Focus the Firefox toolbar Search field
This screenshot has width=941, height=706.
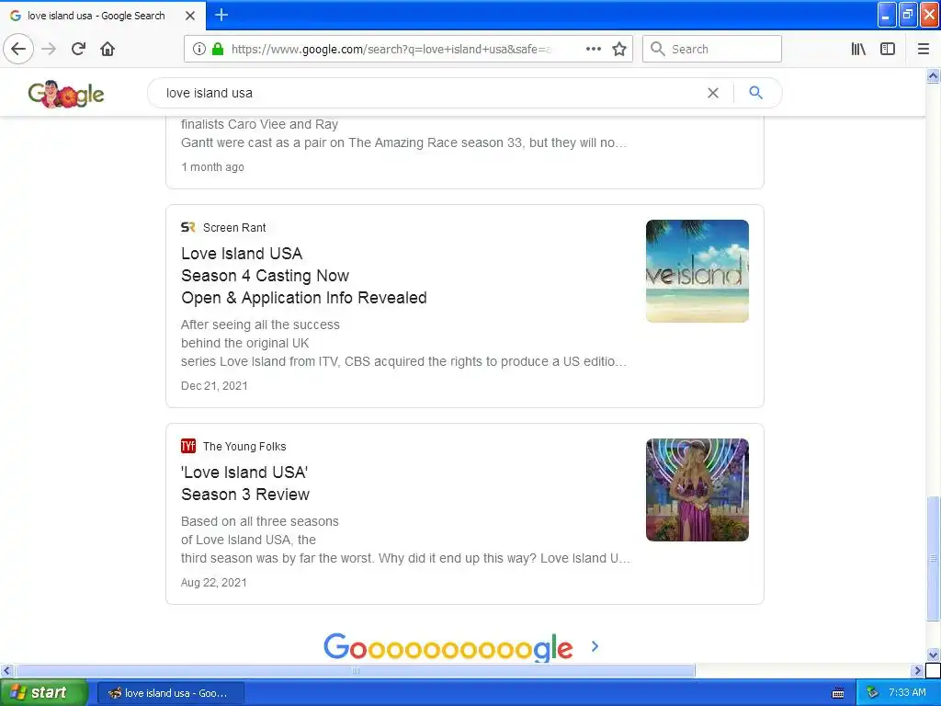tap(712, 49)
